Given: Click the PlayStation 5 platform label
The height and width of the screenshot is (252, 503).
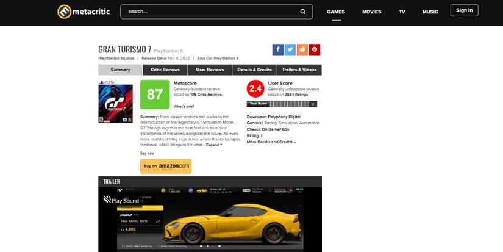Looking at the screenshot, I should point(168,51).
